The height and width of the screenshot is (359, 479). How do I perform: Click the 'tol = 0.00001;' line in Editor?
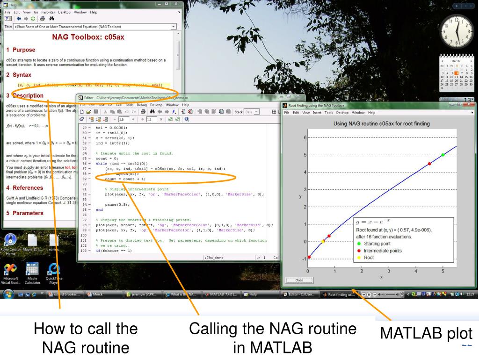(x=111, y=128)
